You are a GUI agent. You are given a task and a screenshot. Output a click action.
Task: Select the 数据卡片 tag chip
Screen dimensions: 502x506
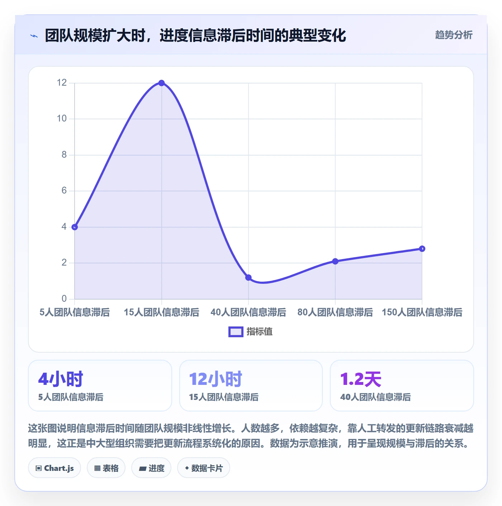(x=204, y=468)
